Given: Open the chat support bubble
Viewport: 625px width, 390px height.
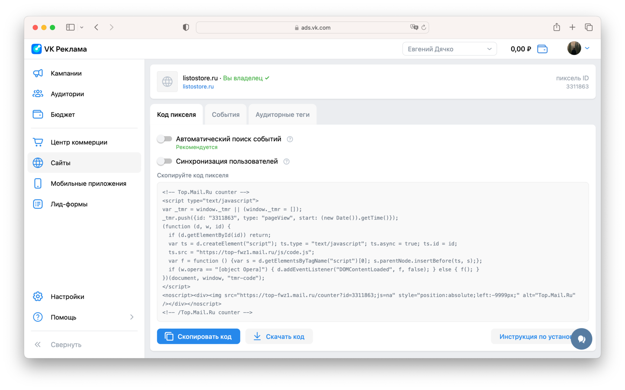Looking at the screenshot, I should pos(581,339).
